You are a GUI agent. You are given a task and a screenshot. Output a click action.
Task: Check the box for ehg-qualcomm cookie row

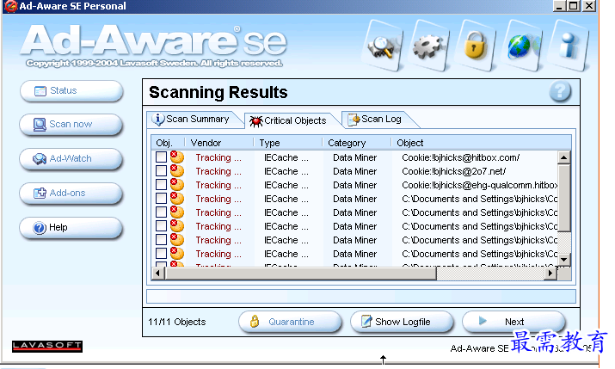click(x=161, y=184)
